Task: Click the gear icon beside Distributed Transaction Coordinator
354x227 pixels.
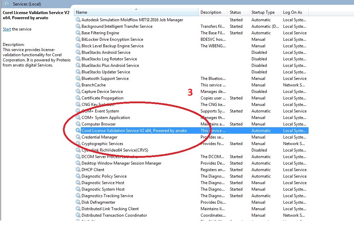Action: pyautogui.click(x=78, y=215)
